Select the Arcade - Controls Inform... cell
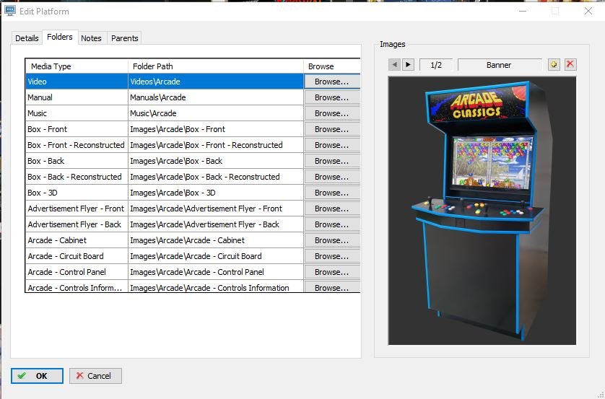This screenshot has width=605, height=399. click(x=77, y=286)
